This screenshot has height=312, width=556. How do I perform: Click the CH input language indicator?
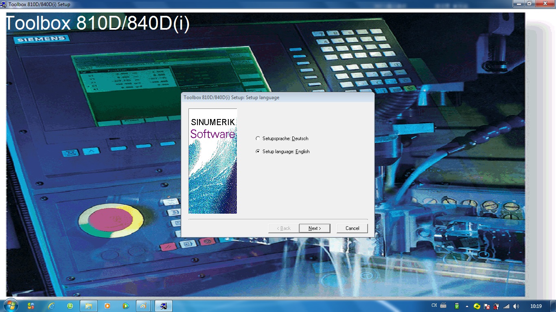434,305
